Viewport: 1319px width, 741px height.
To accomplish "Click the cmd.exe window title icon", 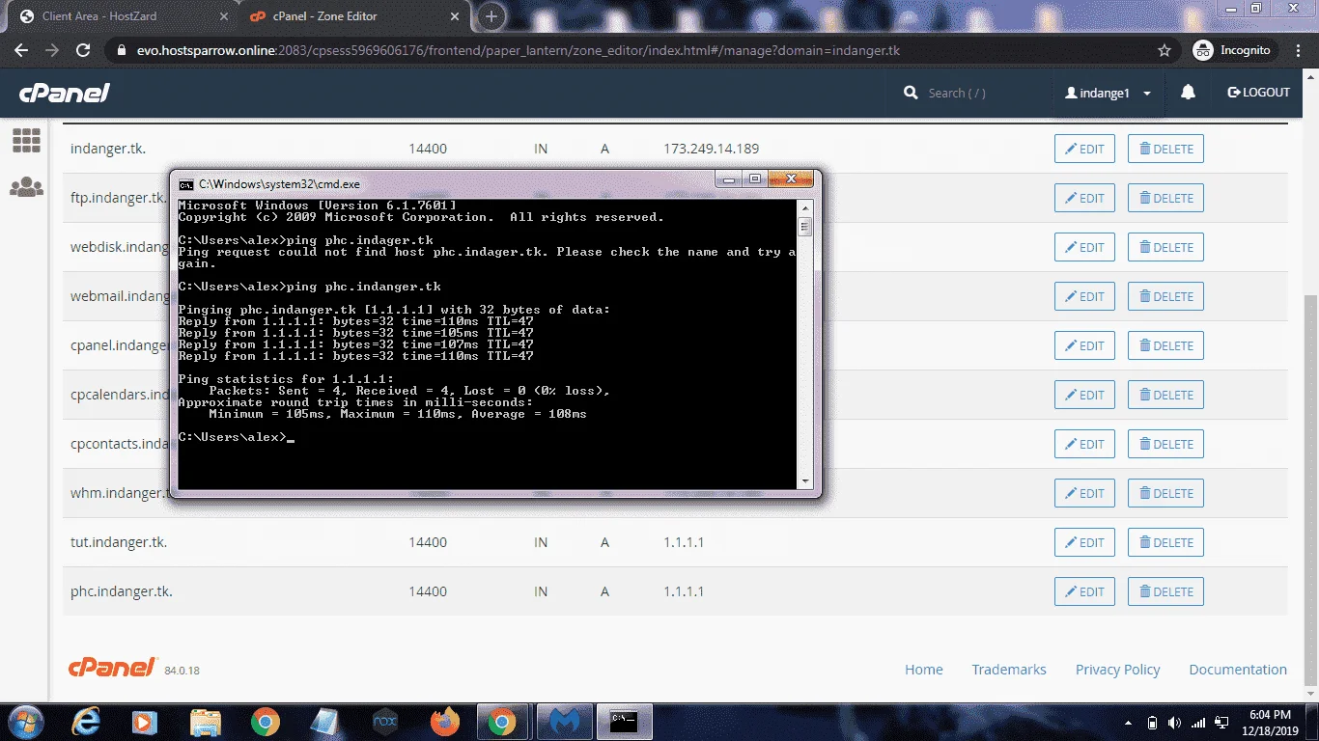I will click(186, 183).
